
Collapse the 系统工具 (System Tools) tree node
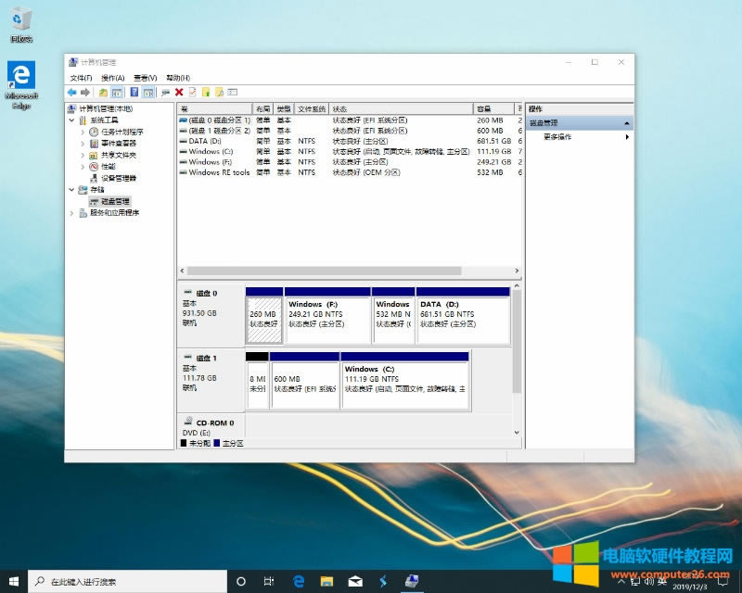71,120
